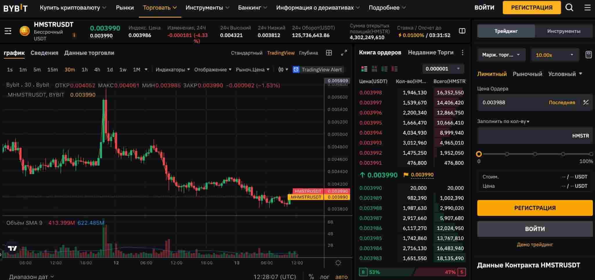Screen dimensions: 595x280
Task: Open the calculator icon
Action: tap(588, 55)
